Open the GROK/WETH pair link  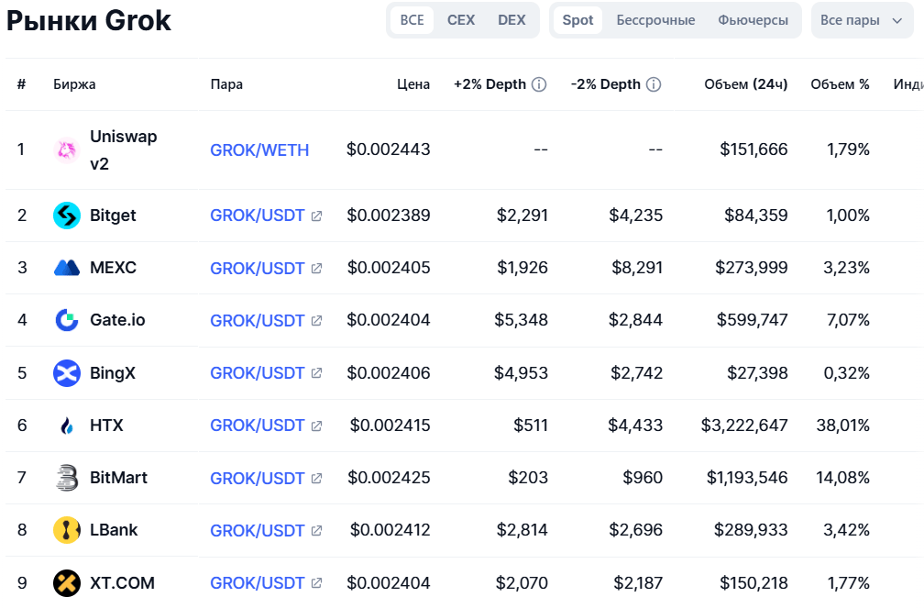(259, 149)
